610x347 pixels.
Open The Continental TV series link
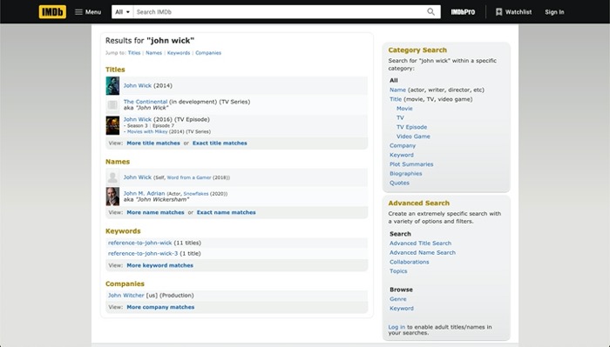pyautogui.click(x=146, y=102)
